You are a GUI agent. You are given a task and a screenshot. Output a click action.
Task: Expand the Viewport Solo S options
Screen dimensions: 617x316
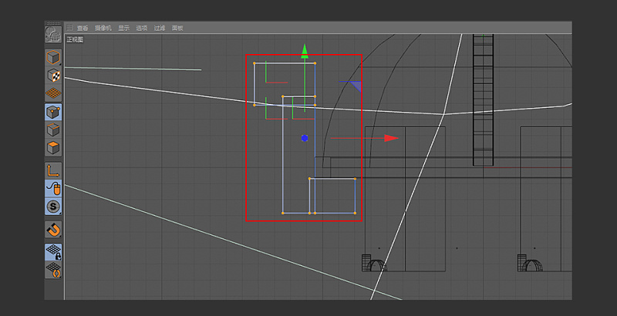(x=53, y=207)
